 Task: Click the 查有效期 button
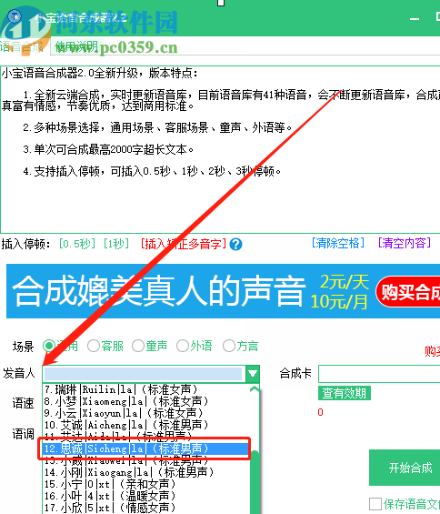point(344,393)
